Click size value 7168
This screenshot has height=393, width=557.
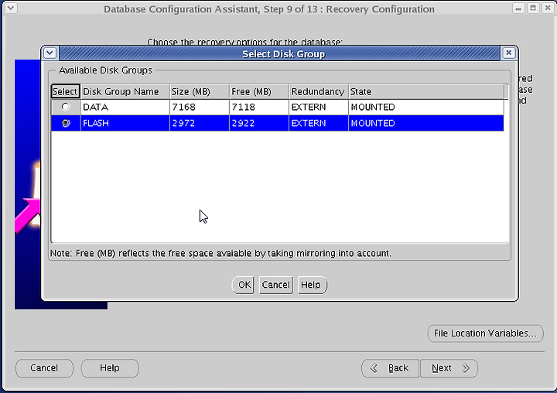(x=200, y=107)
